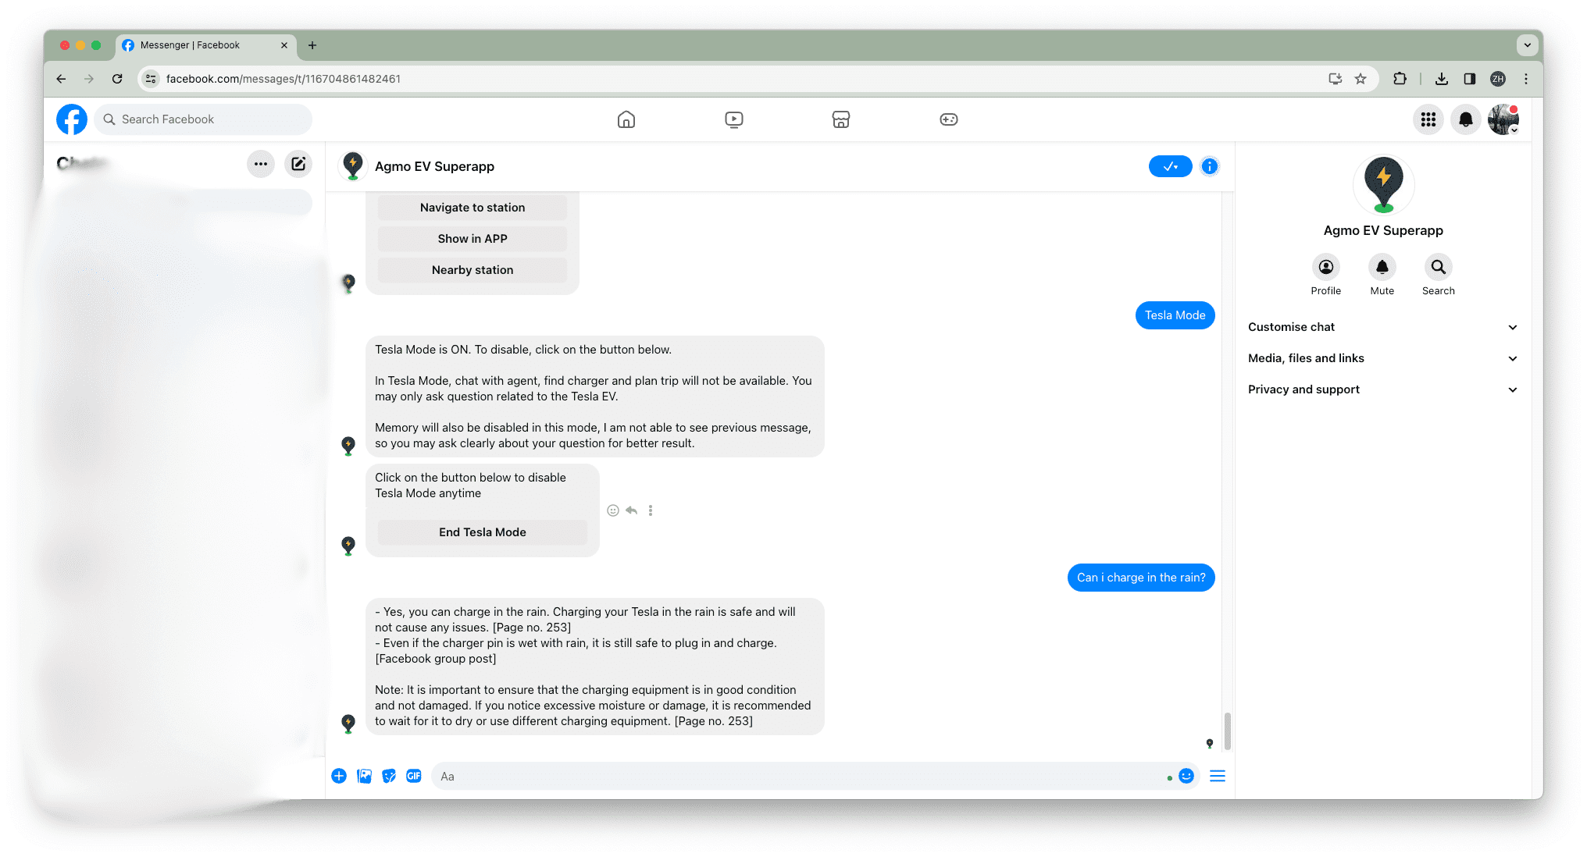Reload the Messenger page
Viewport: 1587px width, 857px height.
coord(117,79)
